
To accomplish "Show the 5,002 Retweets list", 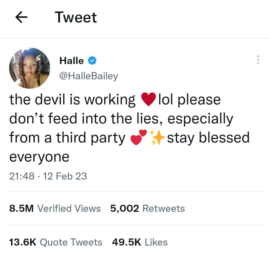I will (x=147, y=208).
